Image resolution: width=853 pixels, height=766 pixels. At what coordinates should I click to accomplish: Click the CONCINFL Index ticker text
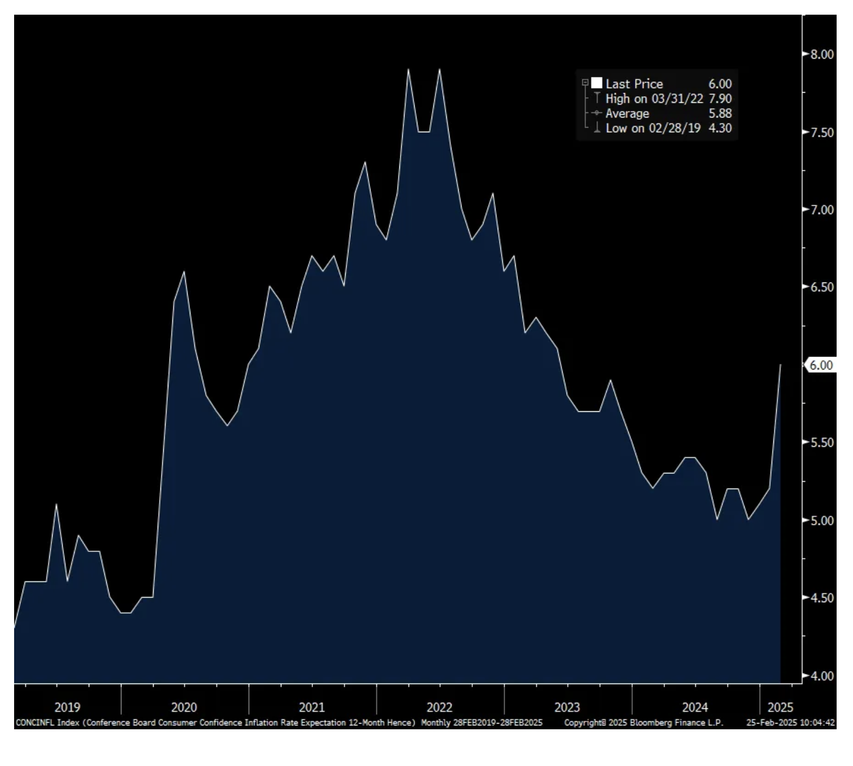tap(48, 723)
